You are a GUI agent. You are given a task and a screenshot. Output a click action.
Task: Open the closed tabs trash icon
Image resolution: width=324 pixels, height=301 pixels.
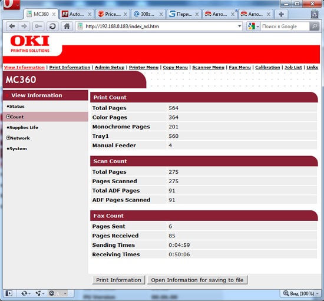point(315,14)
